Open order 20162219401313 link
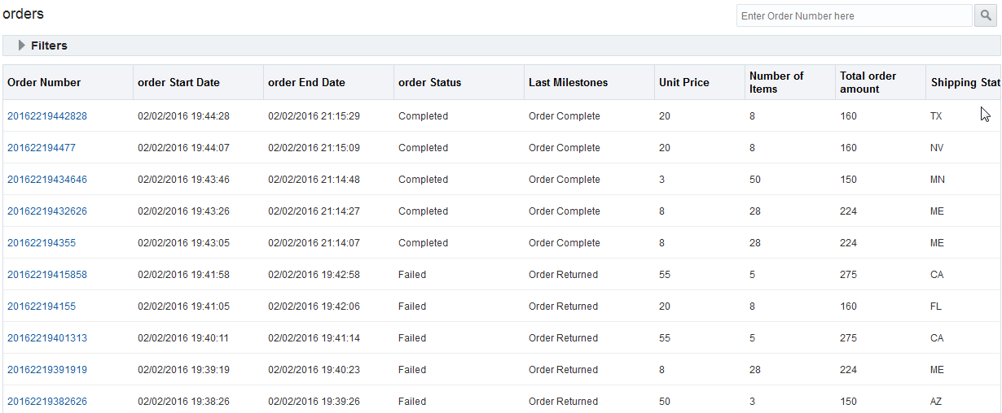The height and width of the screenshot is (413, 1002). [47, 338]
